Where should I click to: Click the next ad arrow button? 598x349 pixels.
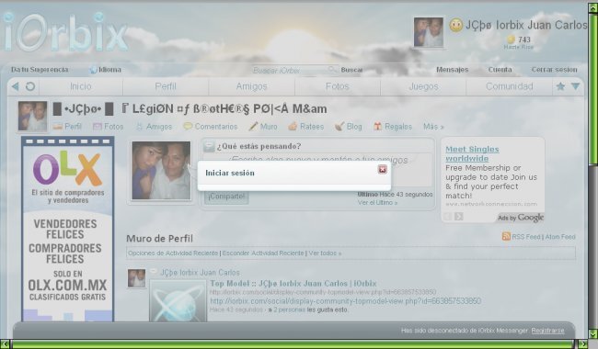[x=459, y=217]
